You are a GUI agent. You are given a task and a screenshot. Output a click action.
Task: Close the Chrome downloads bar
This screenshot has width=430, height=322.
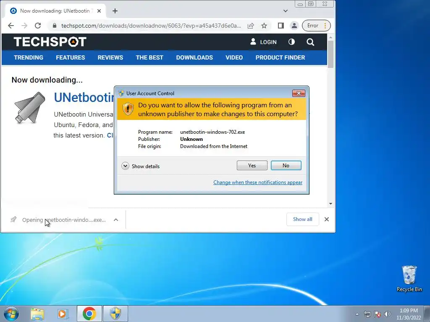(327, 219)
